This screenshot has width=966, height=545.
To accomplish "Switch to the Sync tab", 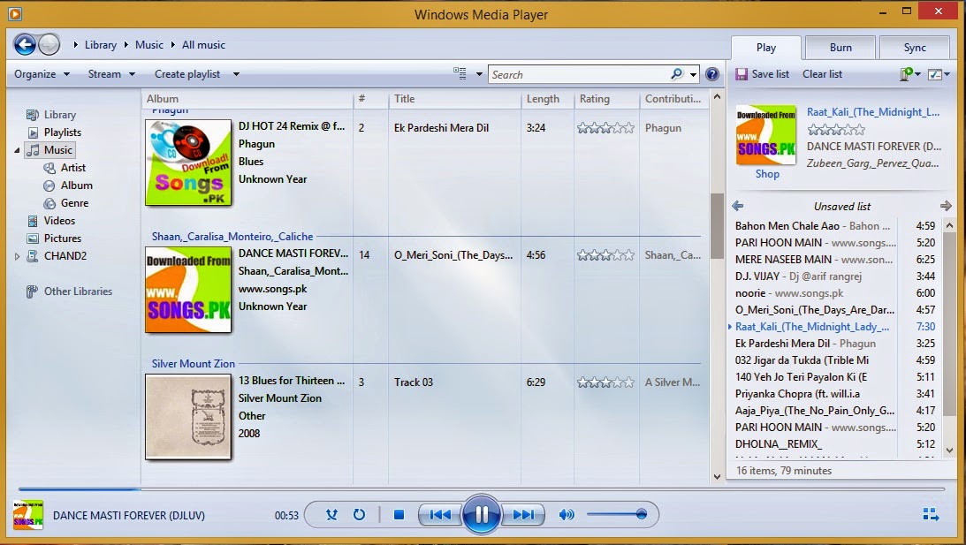I will [x=914, y=48].
